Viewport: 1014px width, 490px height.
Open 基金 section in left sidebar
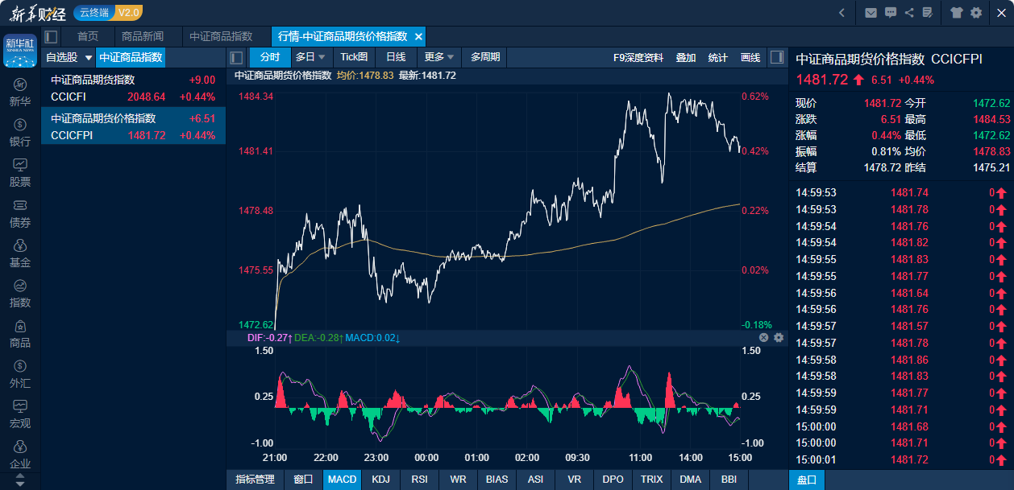(x=20, y=253)
